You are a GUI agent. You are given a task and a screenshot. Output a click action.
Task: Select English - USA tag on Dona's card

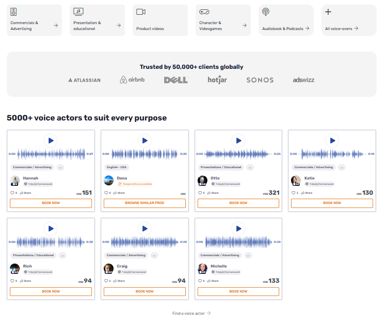[117, 167]
